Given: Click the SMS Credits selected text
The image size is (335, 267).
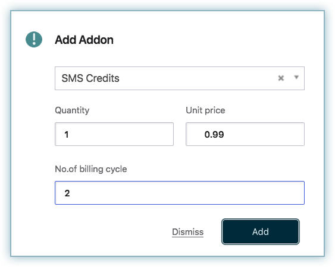Looking at the screenshot, I should tap(90, 78).
